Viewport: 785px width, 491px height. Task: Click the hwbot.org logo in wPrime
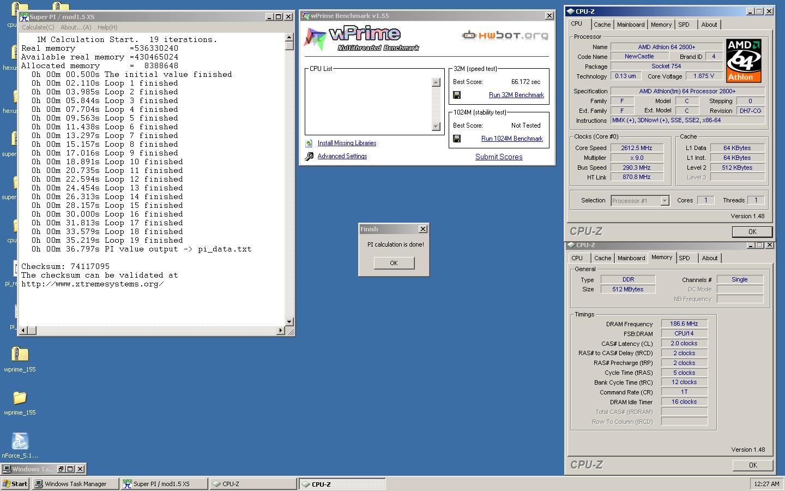[505, 35]
